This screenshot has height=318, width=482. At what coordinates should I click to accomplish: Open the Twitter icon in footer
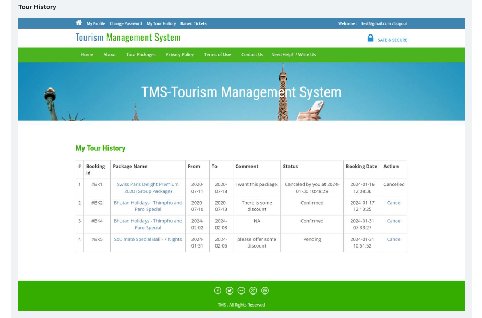click(230, 291)
